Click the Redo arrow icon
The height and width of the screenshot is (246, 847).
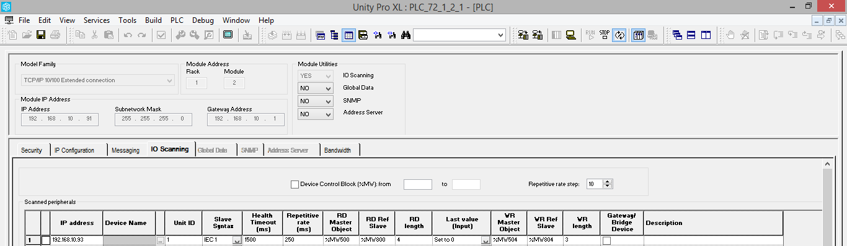pos(142,35)
